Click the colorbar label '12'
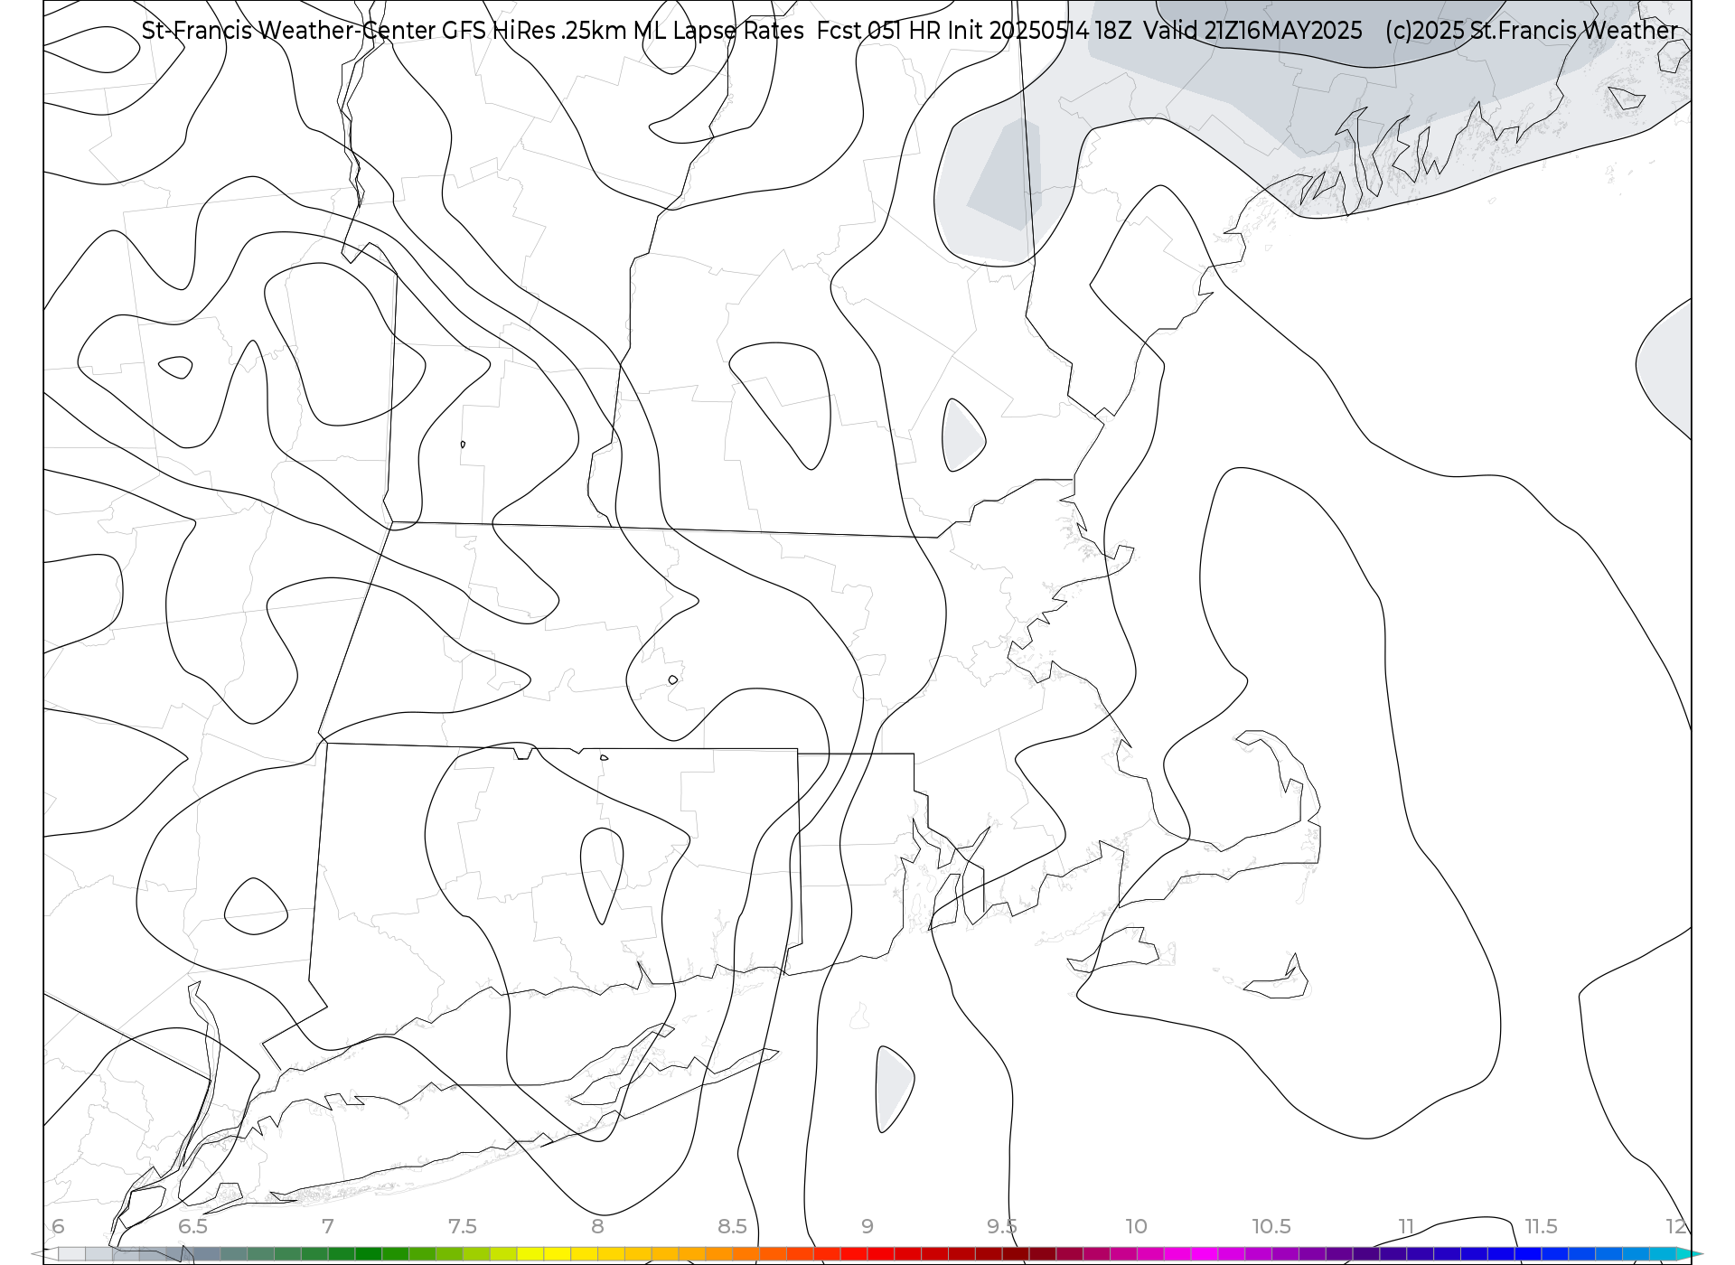 [1676, 1226]
